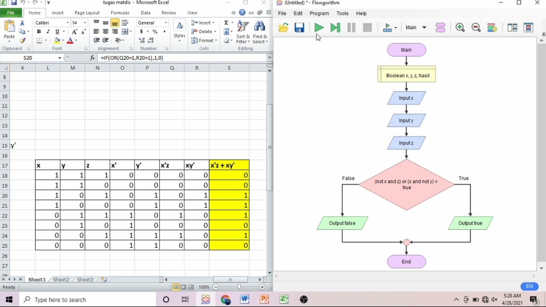Open the Calibri font name dropdown
546x307 pixels.
pyautogui.click(x=67, y=23)
